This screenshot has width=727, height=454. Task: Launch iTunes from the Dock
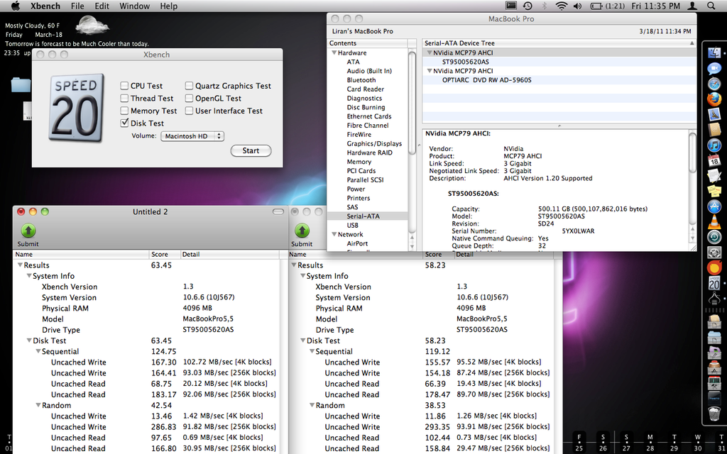point(714,145)
